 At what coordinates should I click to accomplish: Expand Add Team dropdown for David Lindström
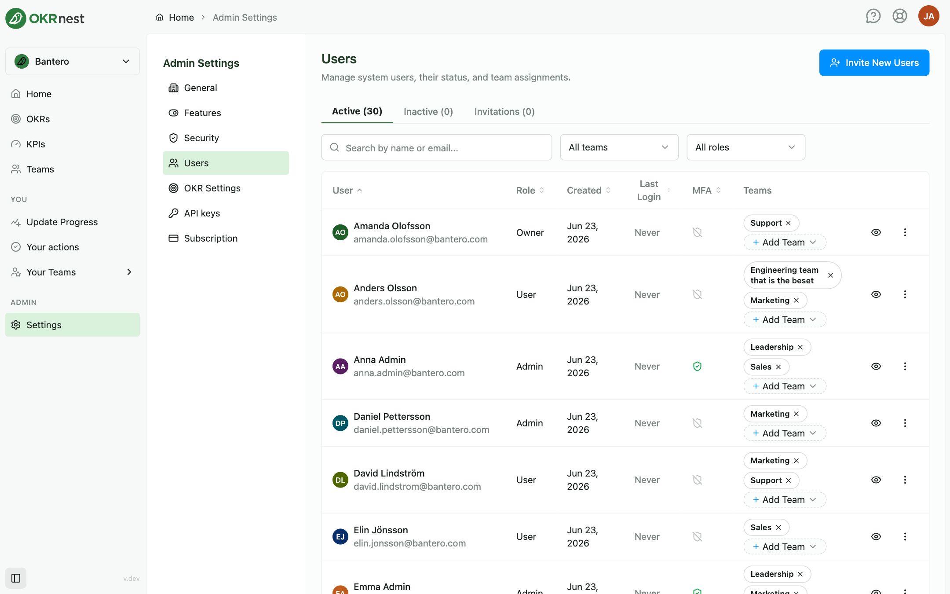tap(785, 500)
